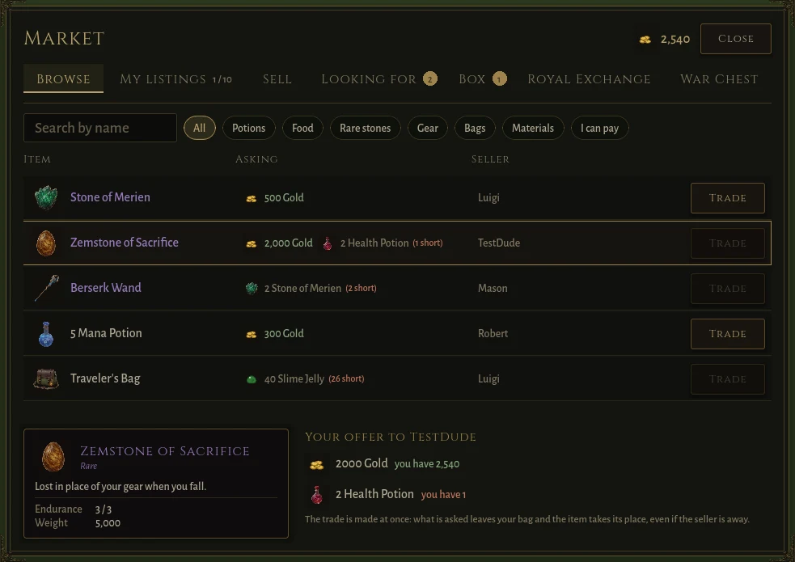
Task: Click Zemstone icon in the detail card
Action: 53,457
